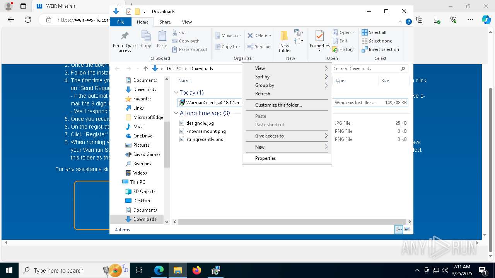The height and width of the screenshot is (278, 495).
Task: Click the search magnifier in Search Downloads
Action: [x=403, y=69]
